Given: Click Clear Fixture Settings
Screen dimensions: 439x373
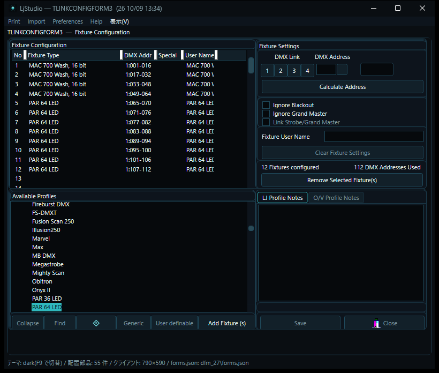Looking at the screenshot, I should (343, 153).
